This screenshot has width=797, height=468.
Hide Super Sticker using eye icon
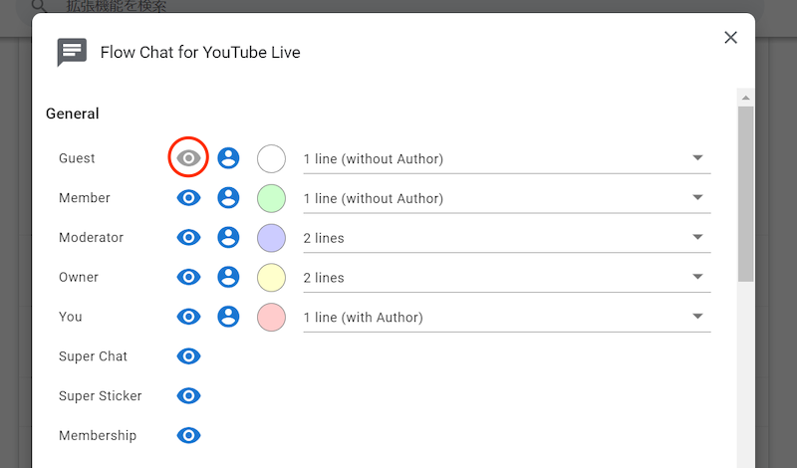click(x=188, y=396)
